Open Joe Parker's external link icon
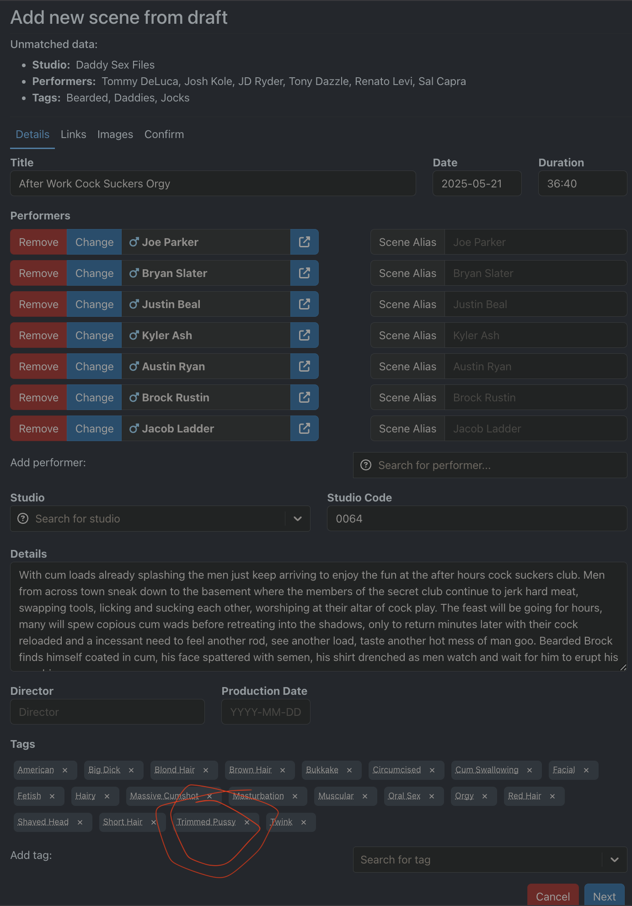632x906 pixels. point(304,242)
